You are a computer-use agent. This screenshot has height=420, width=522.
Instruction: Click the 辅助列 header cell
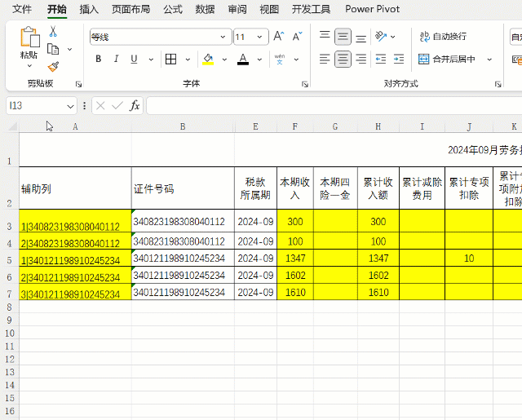coord(75,188)
